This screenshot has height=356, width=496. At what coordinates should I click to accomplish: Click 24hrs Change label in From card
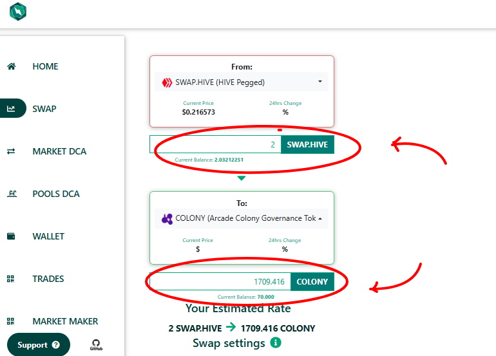[x=285, y=103]
